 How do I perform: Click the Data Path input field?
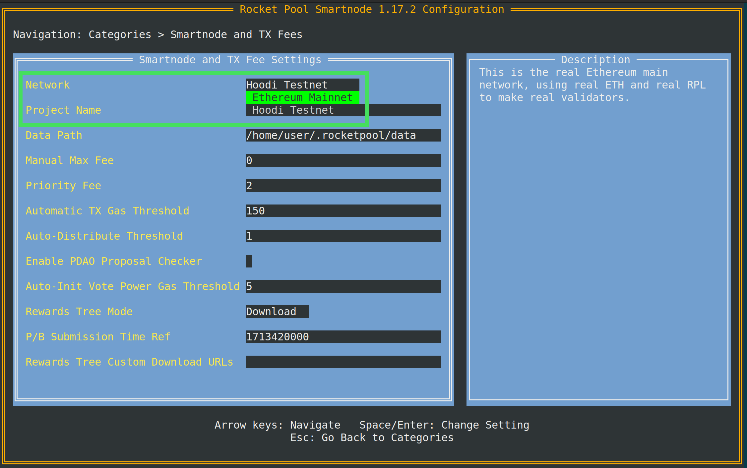click(343, 135)
